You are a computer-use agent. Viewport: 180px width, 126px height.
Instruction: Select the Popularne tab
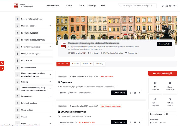coord(75,64)
